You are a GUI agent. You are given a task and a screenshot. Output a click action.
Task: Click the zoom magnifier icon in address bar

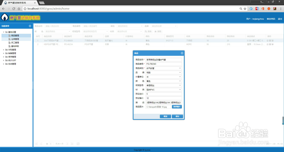click(241, 9)
